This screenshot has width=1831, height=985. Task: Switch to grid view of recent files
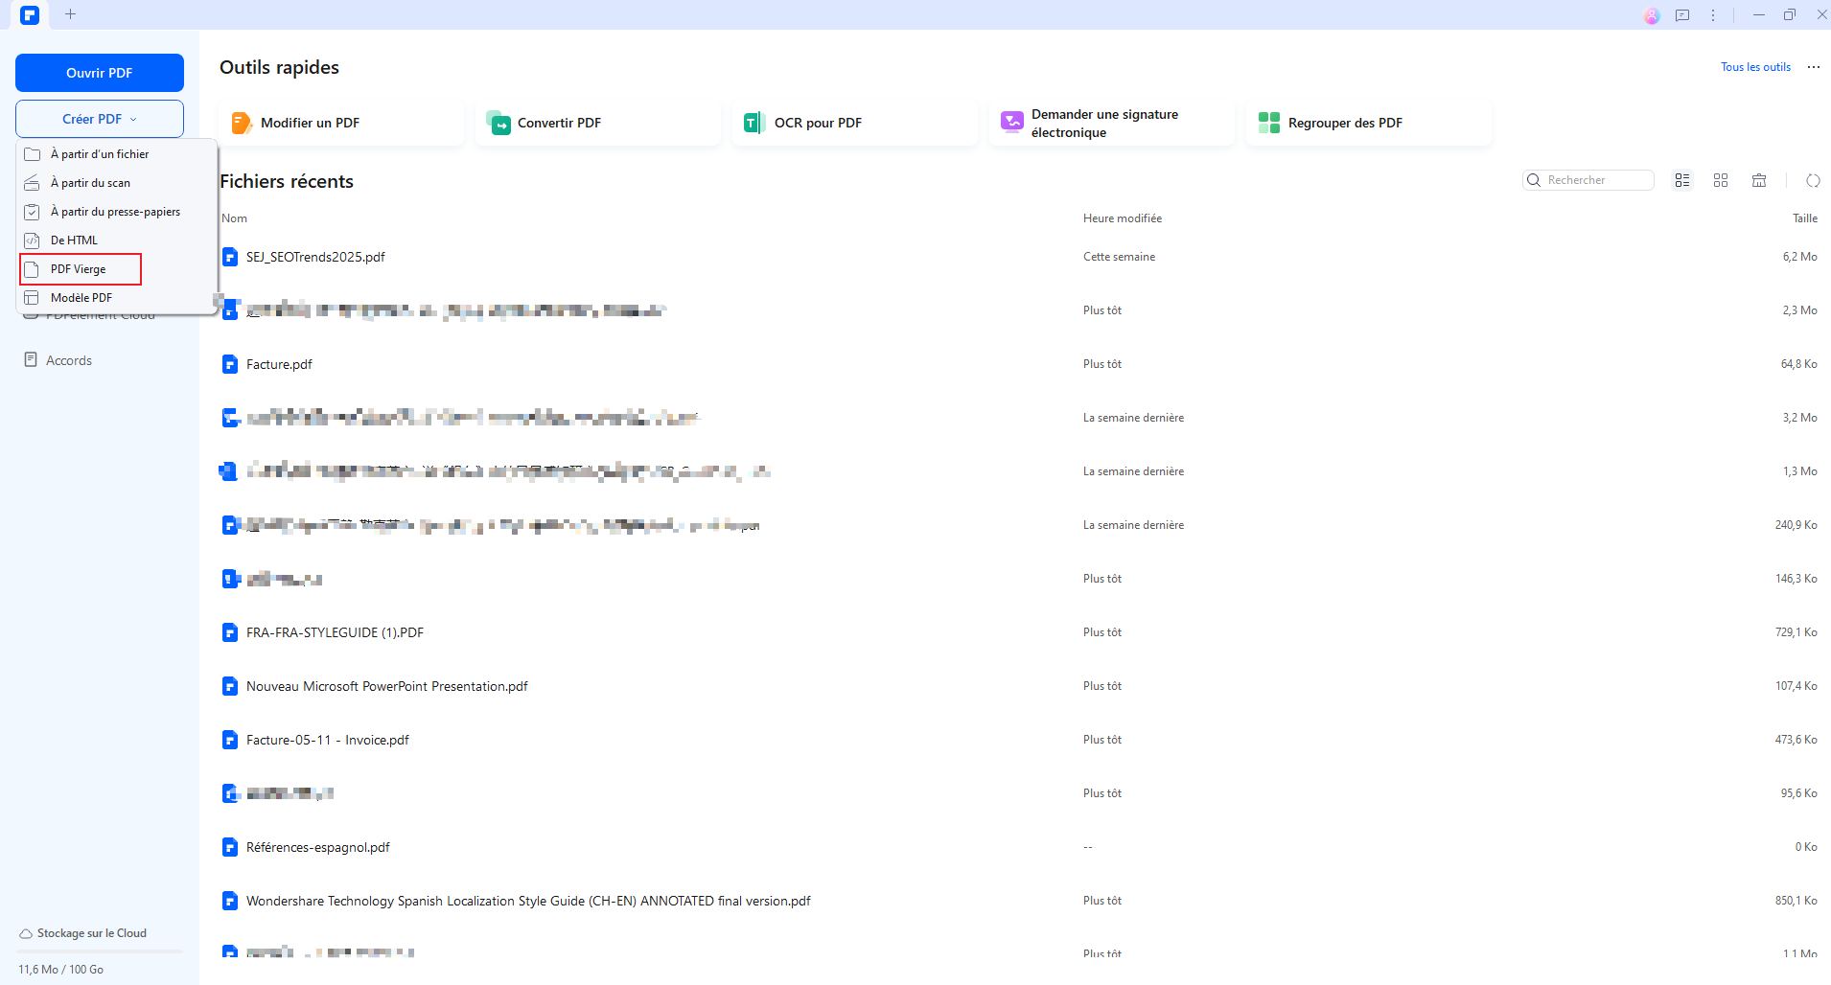point(1721,180)
